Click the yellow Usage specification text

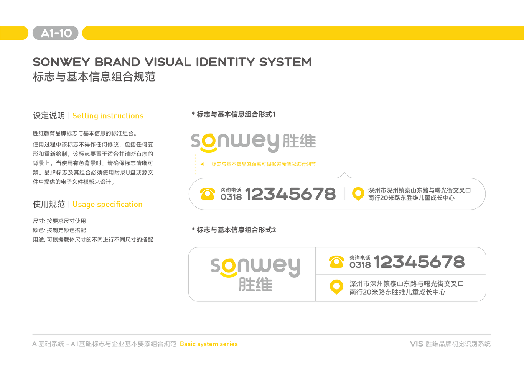point(107,205)
